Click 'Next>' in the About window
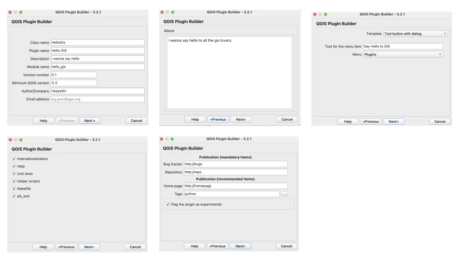This screenshot has width=460, height=259. [x=241, y=119]
